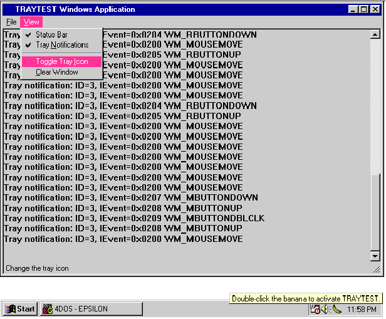
Task: Click the window resize grip corner
Action: (x=376, y=269)
